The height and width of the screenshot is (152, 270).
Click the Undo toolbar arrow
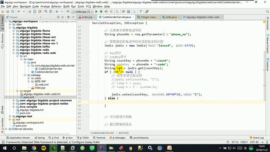tap(19, 11)
